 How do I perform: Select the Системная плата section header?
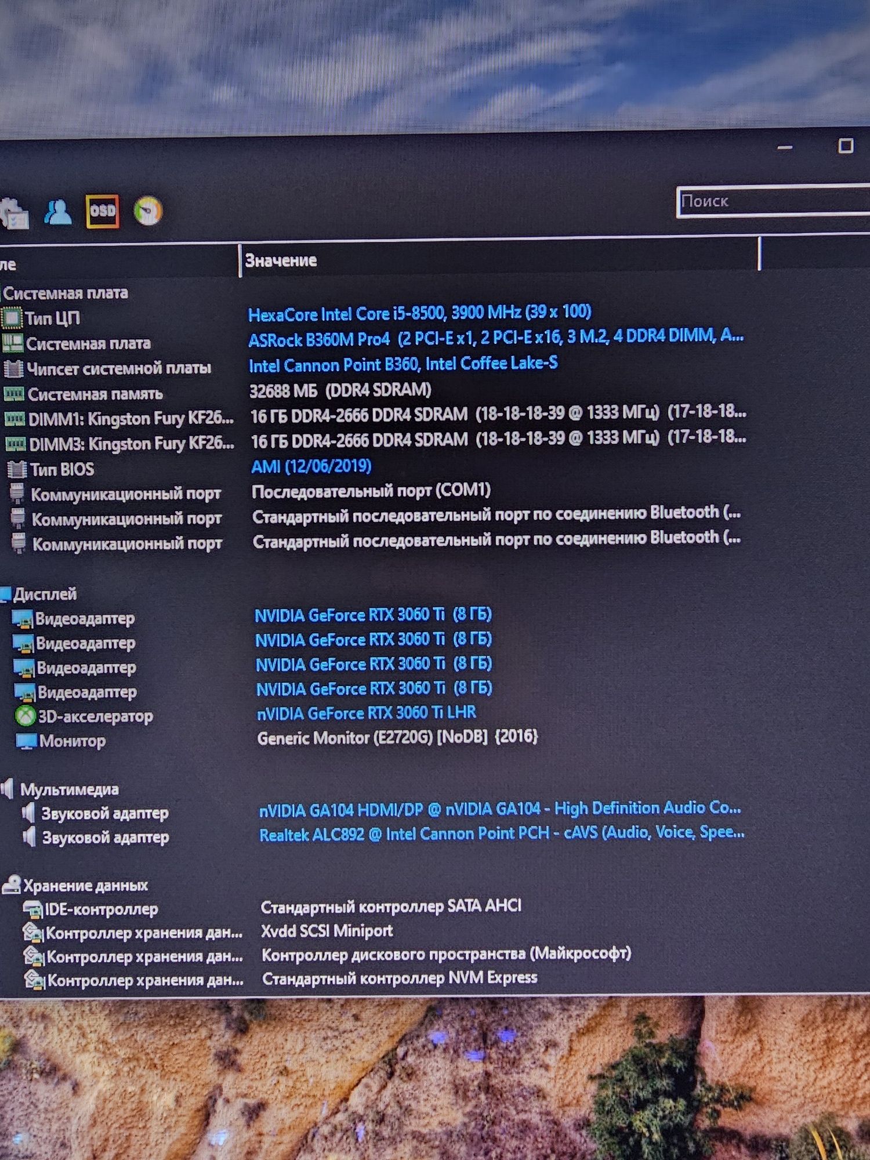65,293
